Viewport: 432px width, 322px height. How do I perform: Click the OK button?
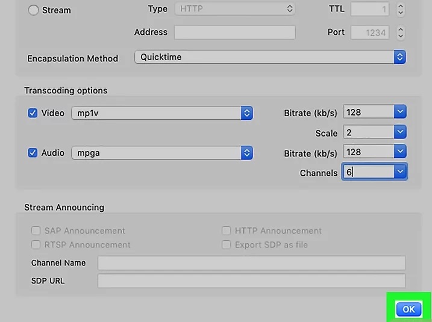(x=409, y=309)
